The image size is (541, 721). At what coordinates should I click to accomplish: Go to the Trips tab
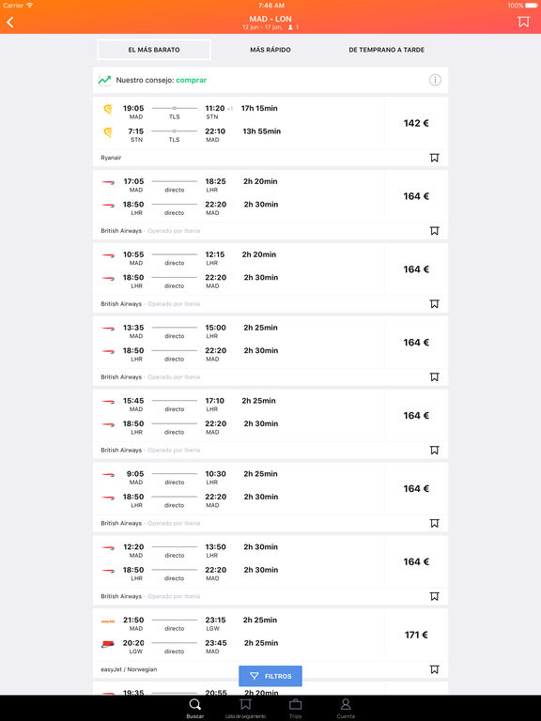pos(295,708)
